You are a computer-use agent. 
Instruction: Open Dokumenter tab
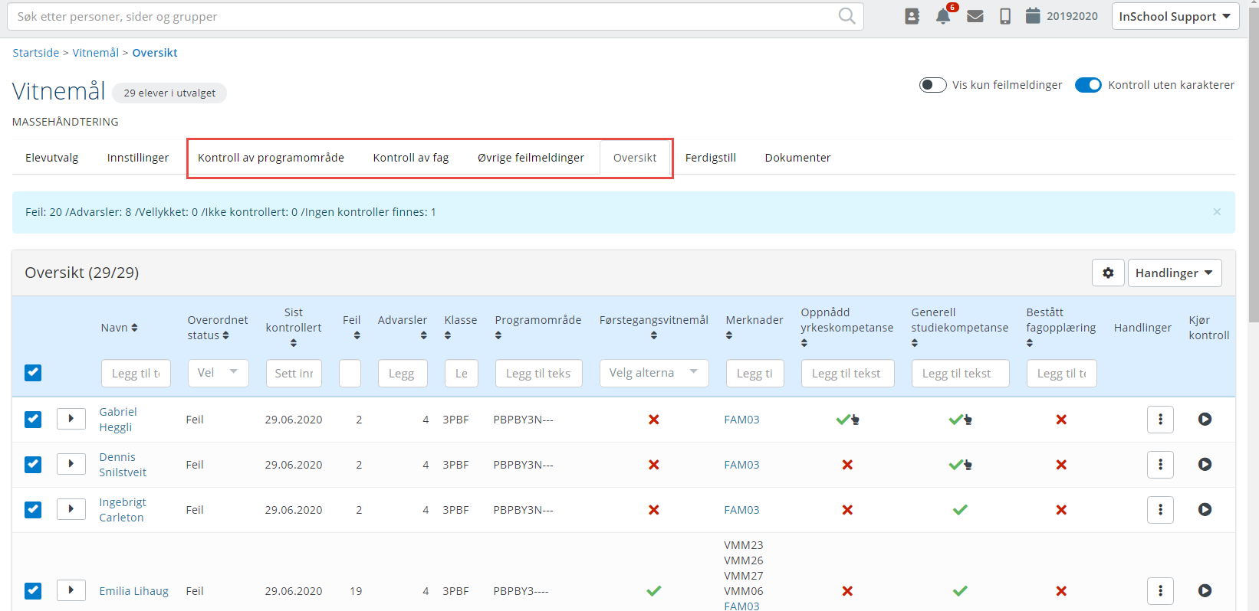(797, 158)
